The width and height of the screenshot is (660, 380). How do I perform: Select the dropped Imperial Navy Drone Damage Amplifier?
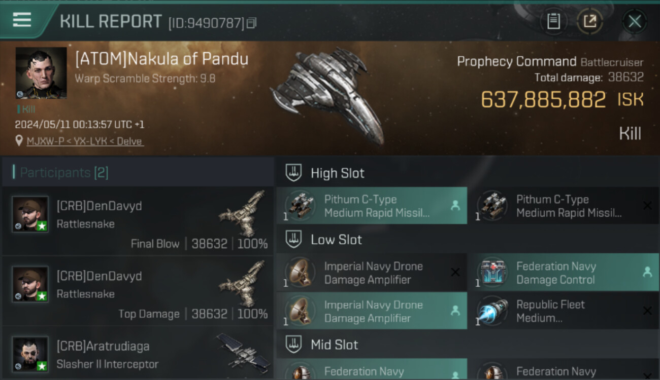click(x=372, y=311)
